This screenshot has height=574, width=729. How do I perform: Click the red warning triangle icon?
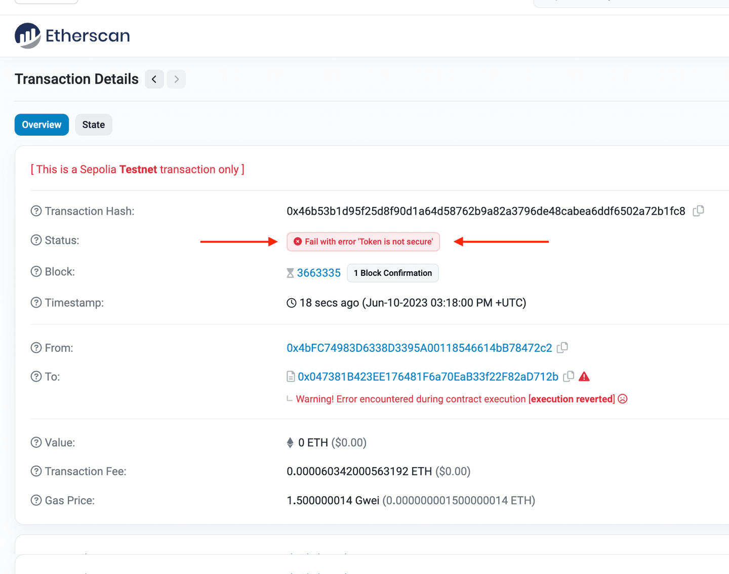(x=584, y=377)
